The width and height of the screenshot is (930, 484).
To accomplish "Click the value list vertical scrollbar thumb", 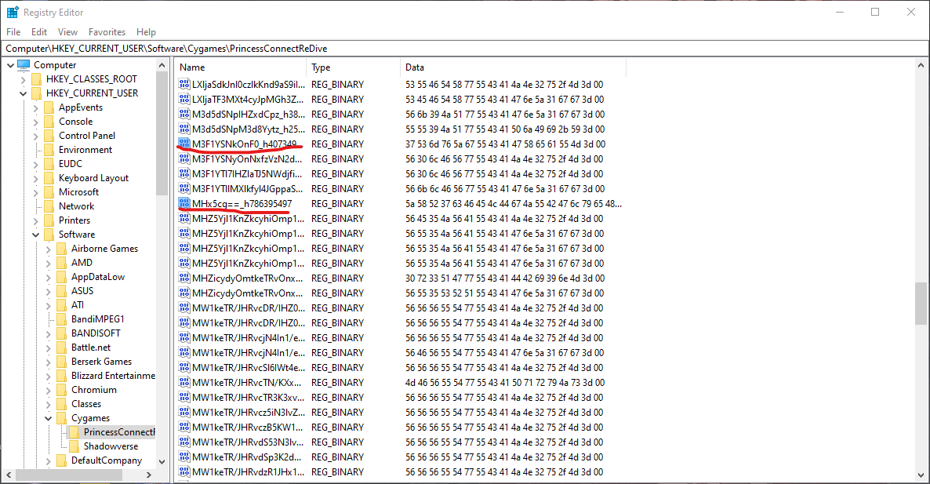I will tap(921, 303).
